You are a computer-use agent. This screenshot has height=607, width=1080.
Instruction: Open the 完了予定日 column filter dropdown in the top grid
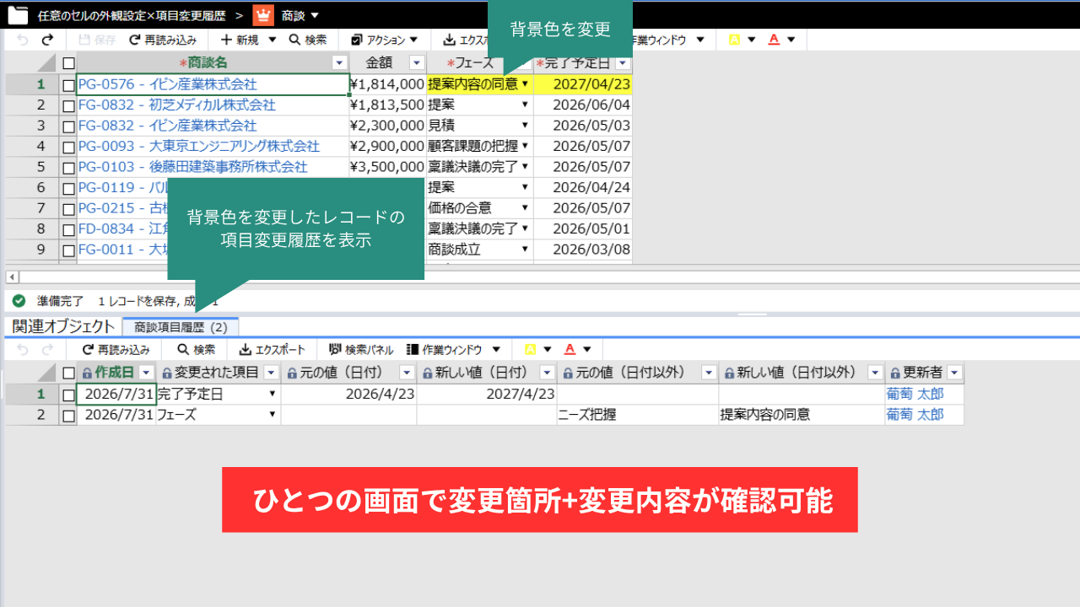pyautogui.click(x=623, y=63)
